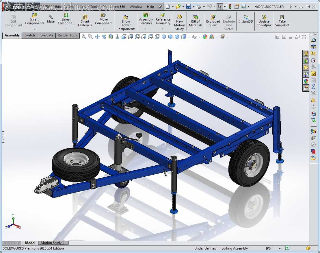
Task: Toggle Instant3D mode
Action: tap(245, 19)
